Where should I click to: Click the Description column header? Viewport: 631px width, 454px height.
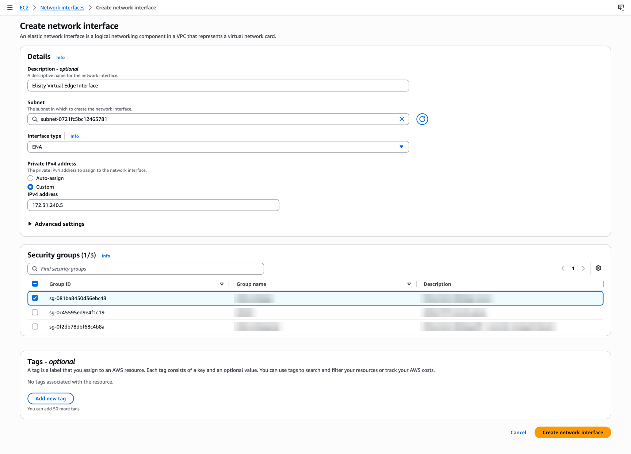click(437, 284)
